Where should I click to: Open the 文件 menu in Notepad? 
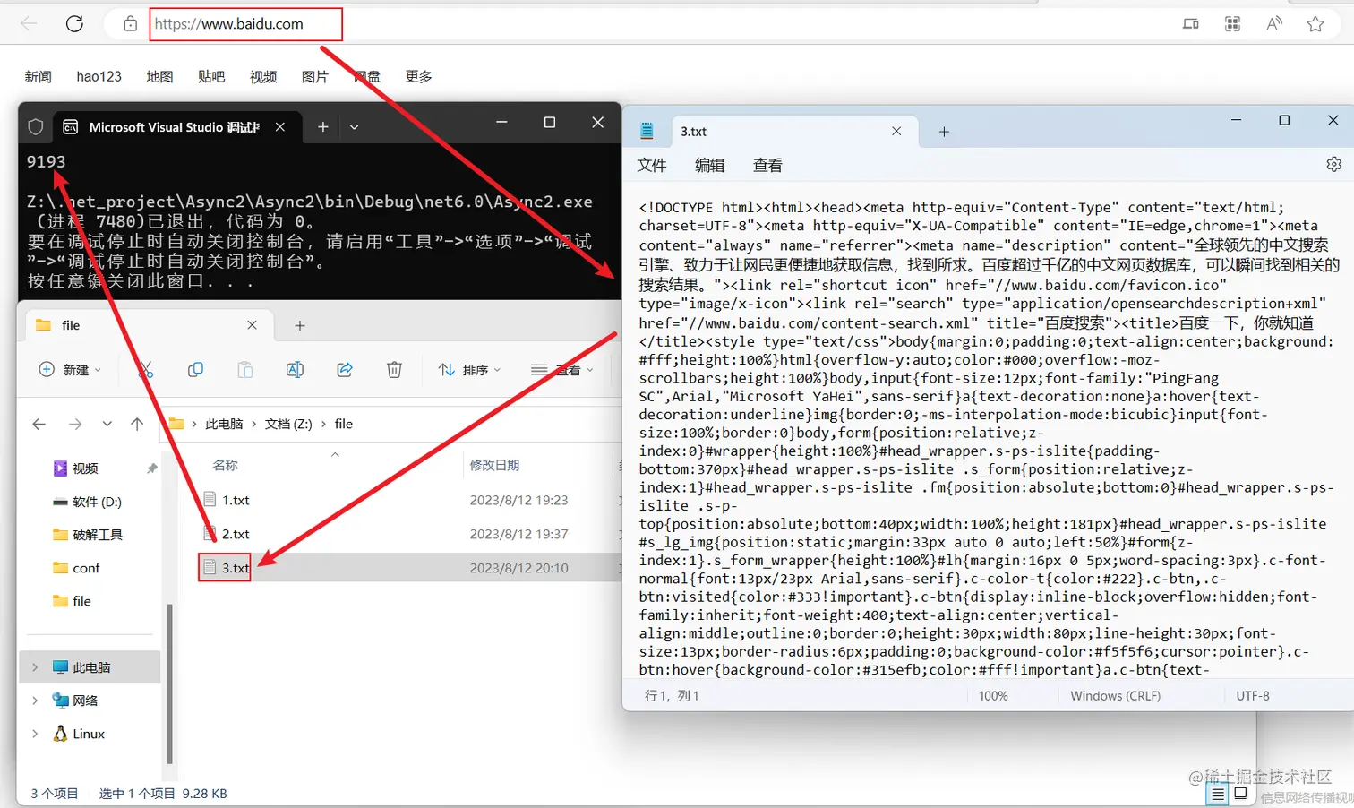(652, 166)
